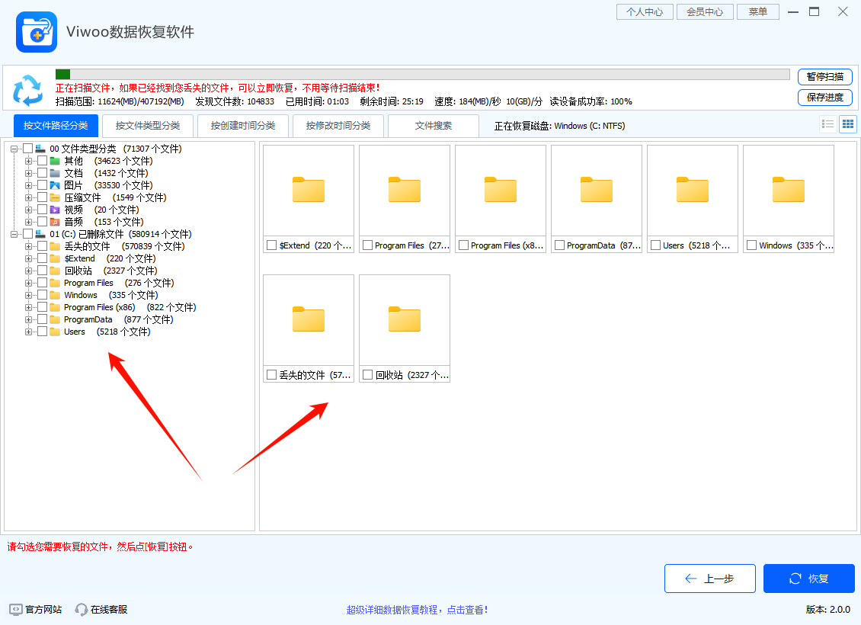Click the 暂停扫描 button

click(825, 77)
